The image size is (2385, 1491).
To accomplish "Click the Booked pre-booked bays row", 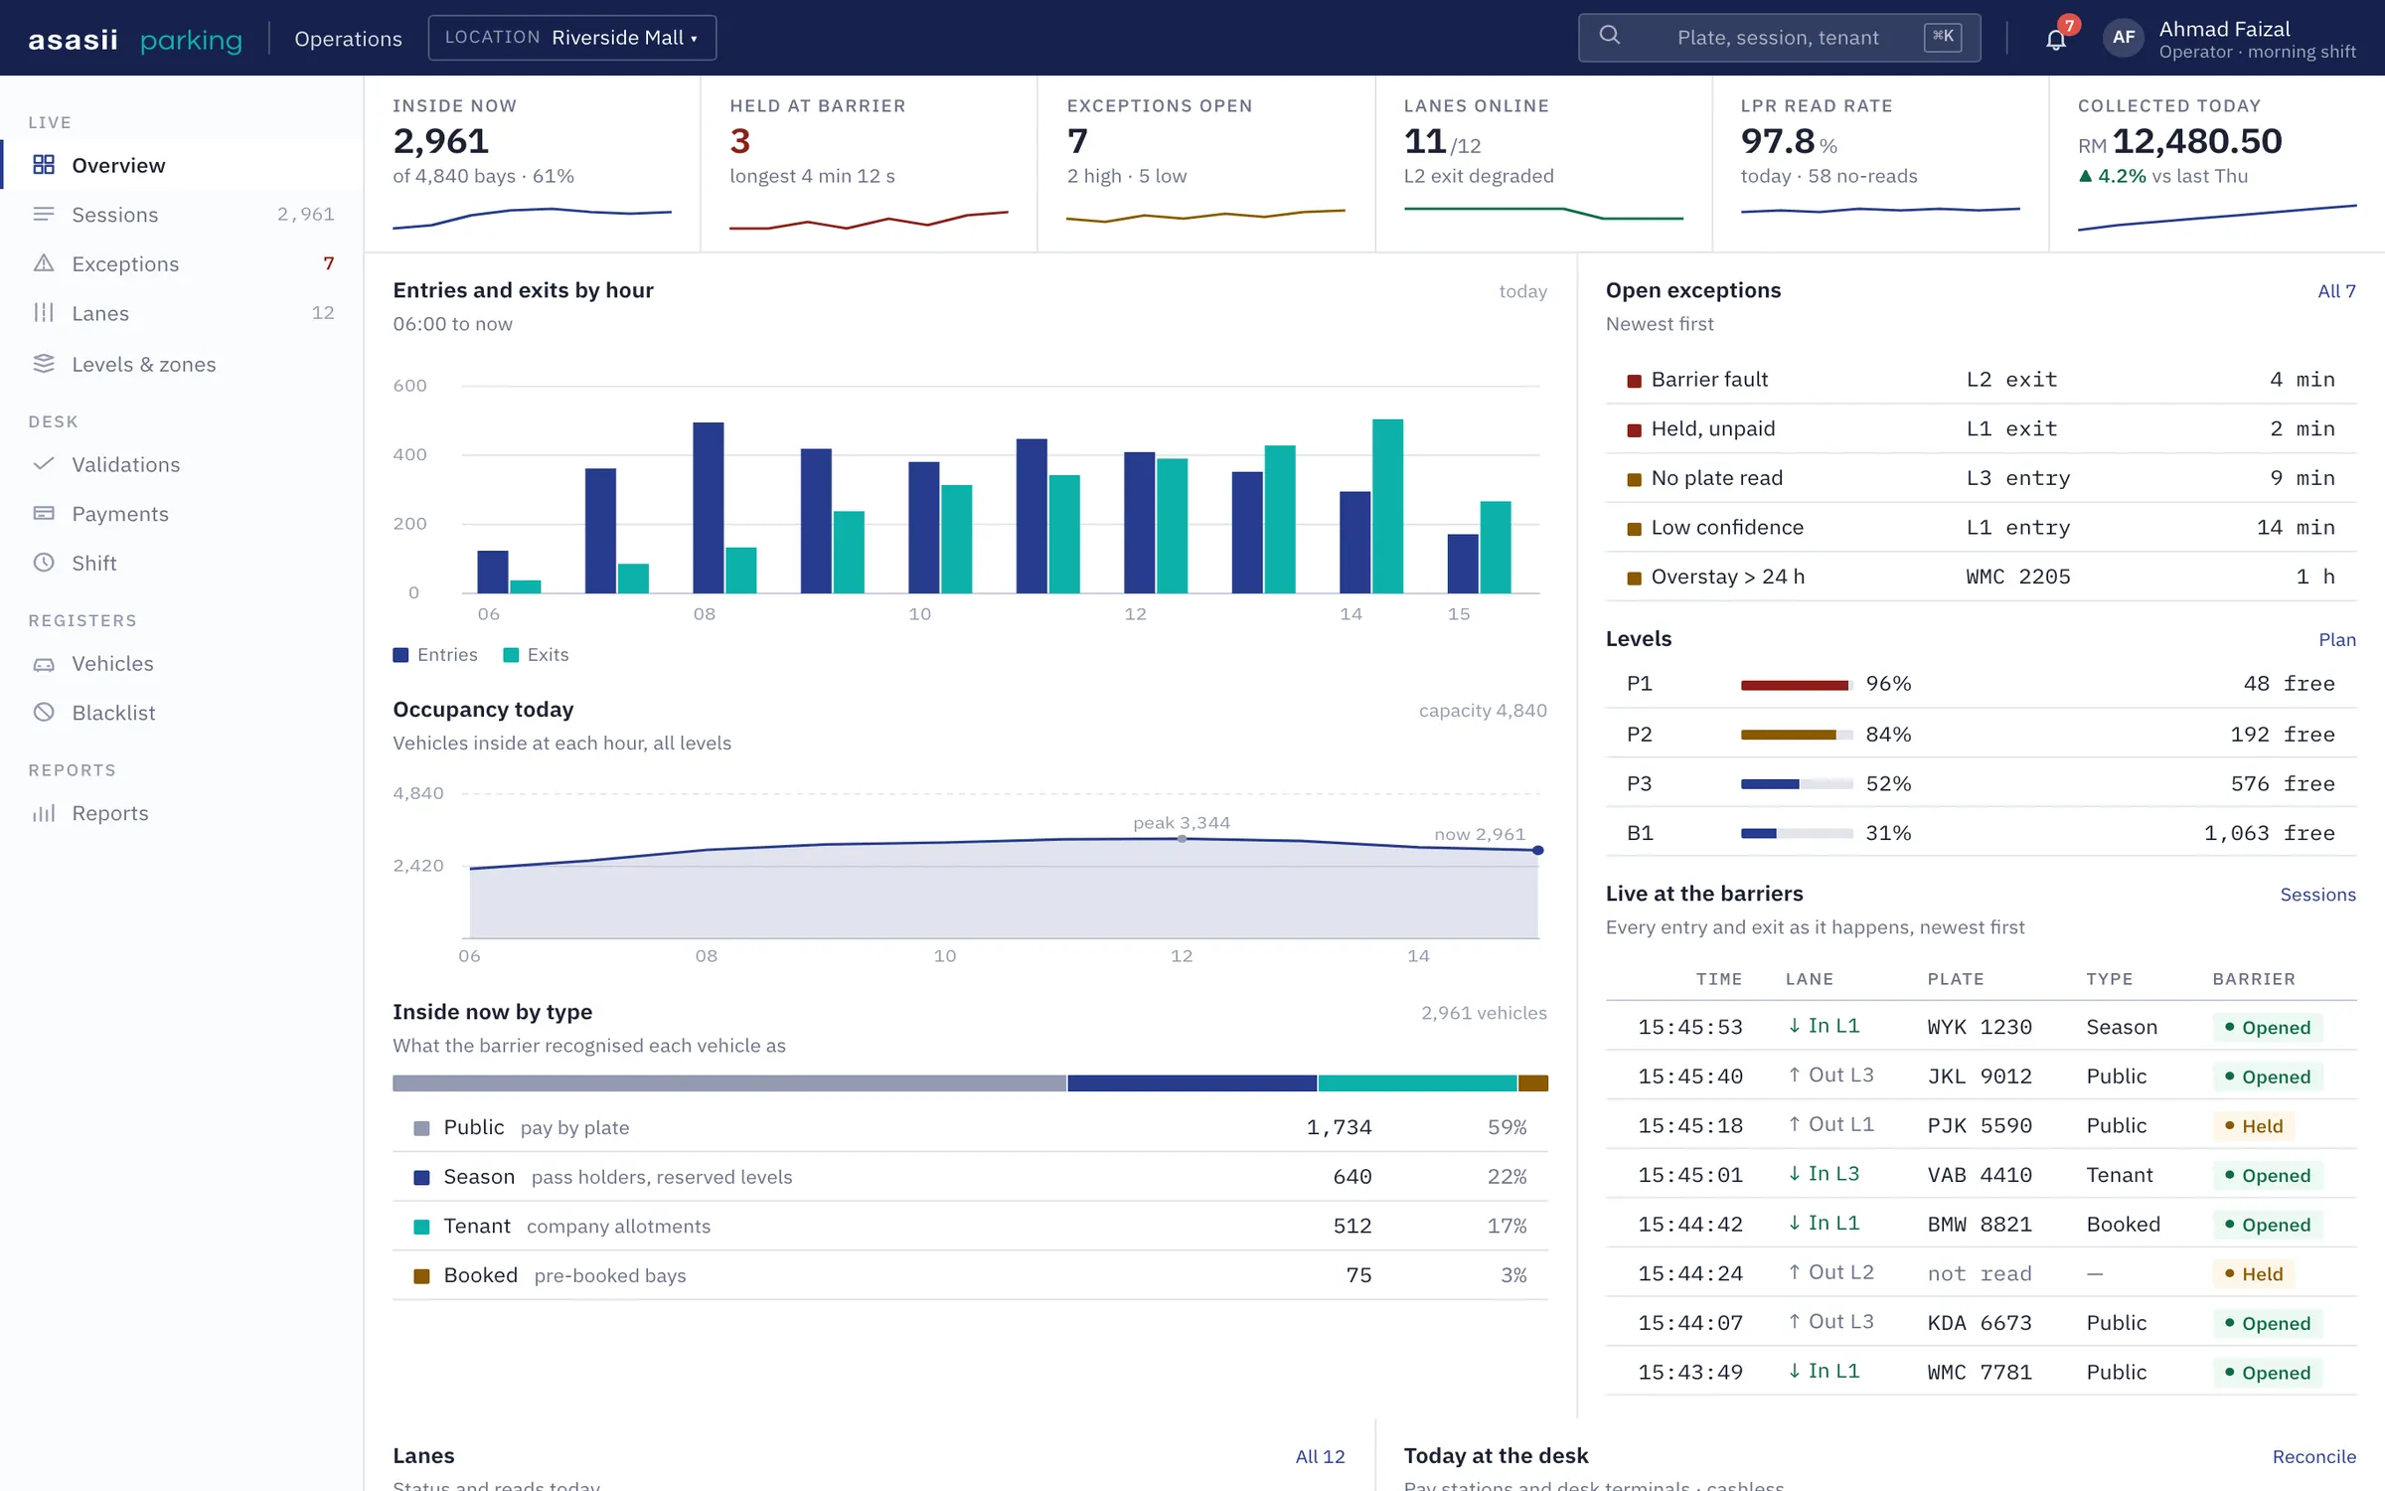I will point(970,1275).
